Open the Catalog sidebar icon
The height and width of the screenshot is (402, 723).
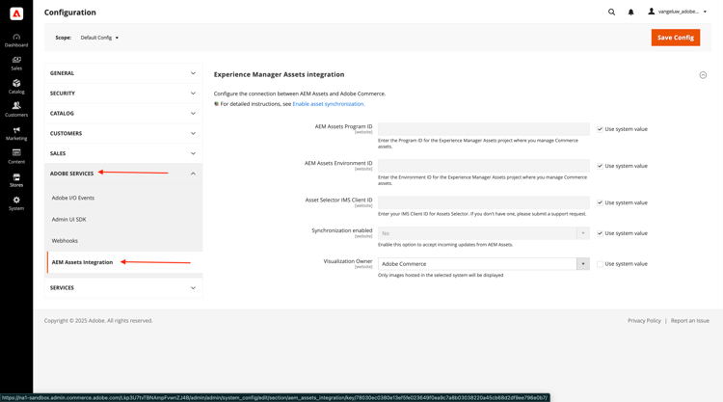pos(16,87)
